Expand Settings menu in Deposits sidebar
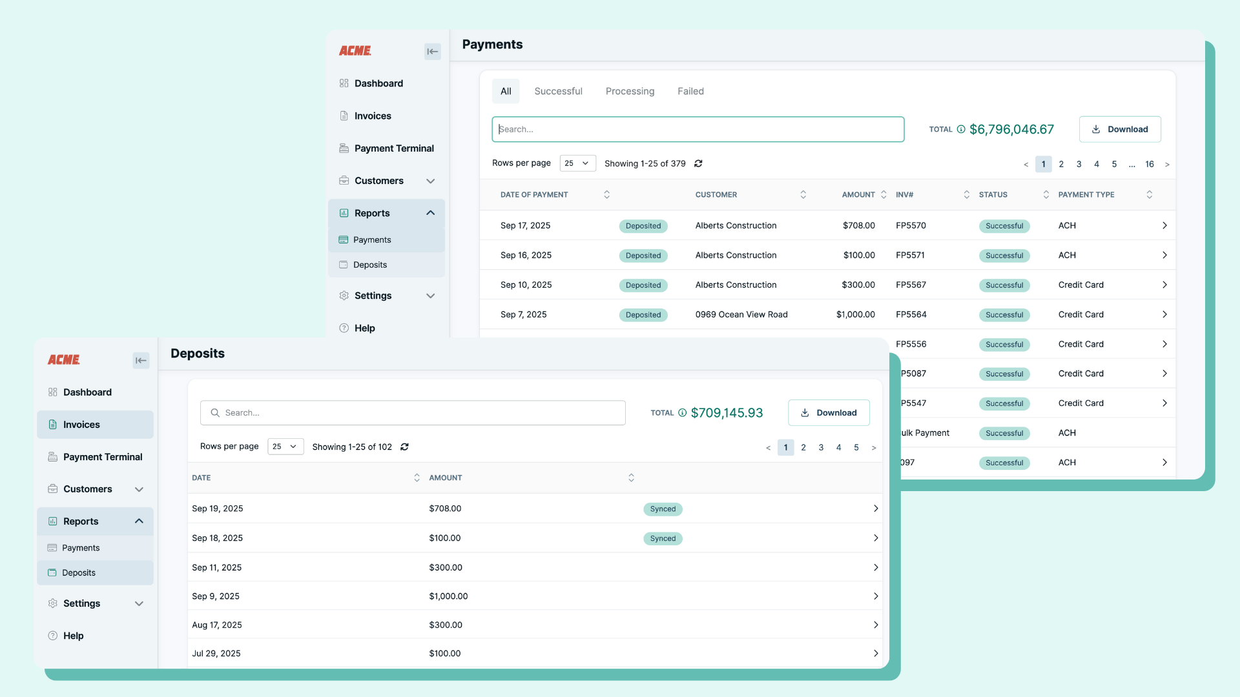The height and width of the screenshot is (697, 1240). coord(139,603)
